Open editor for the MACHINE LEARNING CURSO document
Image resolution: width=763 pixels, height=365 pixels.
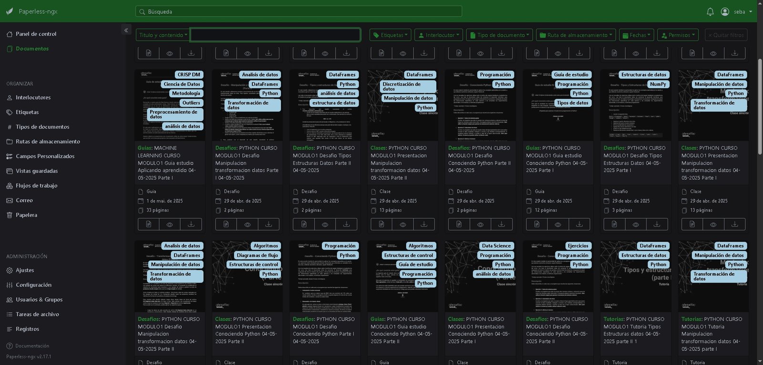[148, 224]
